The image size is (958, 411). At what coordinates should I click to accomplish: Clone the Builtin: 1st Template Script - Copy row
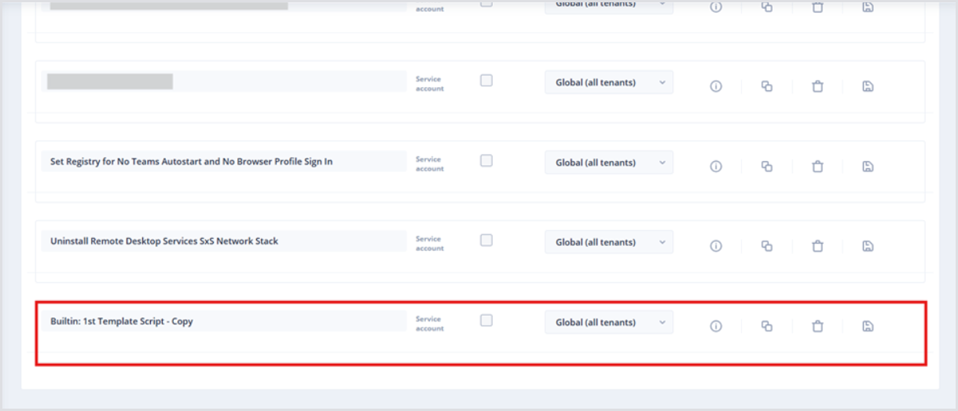(767, 326)
